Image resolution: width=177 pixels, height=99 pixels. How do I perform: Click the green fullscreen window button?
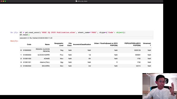[x=5, y=1]
